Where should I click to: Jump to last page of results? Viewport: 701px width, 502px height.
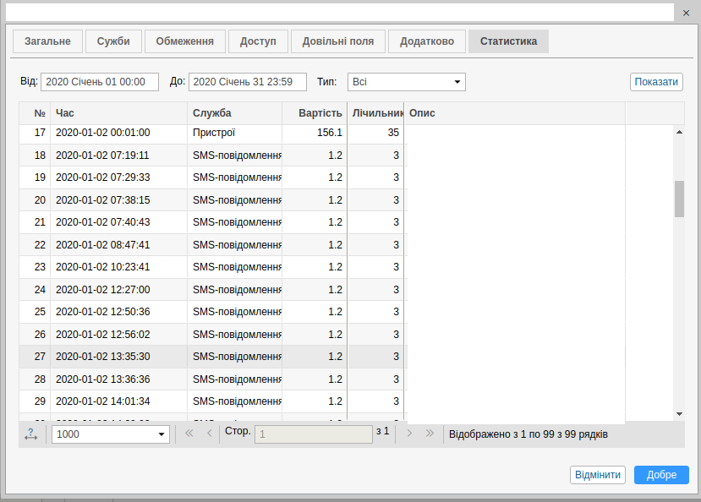tap(430, 434)
